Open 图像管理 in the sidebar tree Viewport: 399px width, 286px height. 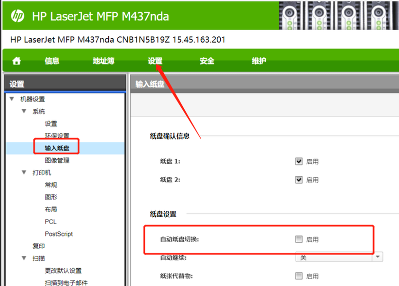pyautogui.click(x=57, y=160)
